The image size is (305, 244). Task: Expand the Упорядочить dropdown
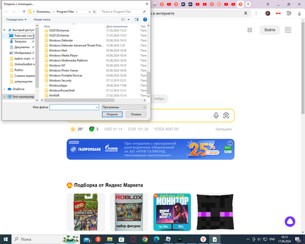point(16,20)
